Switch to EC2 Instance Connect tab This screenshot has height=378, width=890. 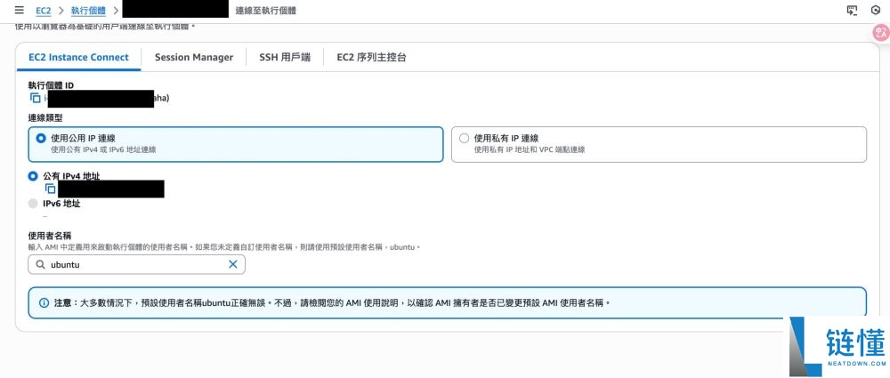tap(79, 57)
